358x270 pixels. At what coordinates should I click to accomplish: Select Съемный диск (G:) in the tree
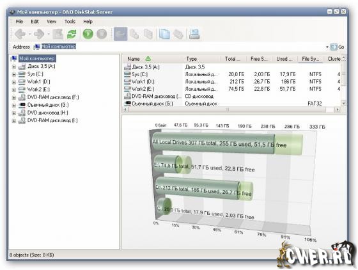pos(48,105)
